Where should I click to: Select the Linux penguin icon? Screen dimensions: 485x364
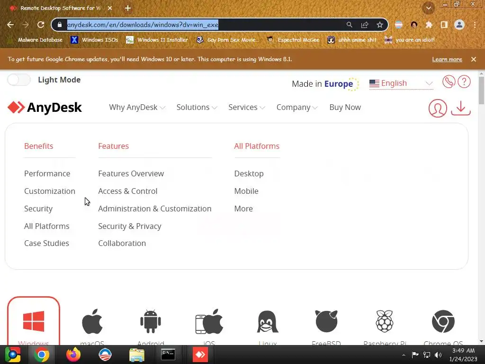268,321
